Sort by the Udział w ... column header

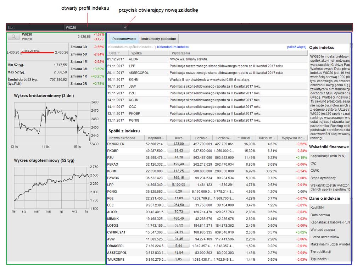click(267, 138)
